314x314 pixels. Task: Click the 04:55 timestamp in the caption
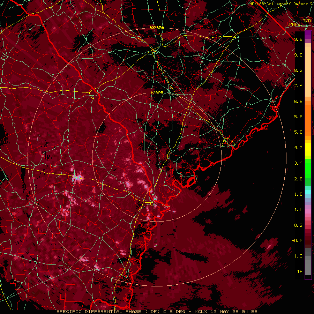point(249,312)
